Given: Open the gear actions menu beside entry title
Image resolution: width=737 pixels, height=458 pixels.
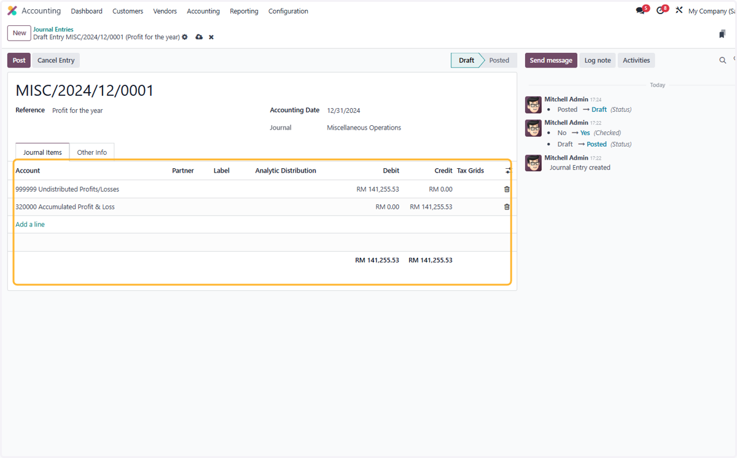Looking at the screenshot, I should click(185, 37).
